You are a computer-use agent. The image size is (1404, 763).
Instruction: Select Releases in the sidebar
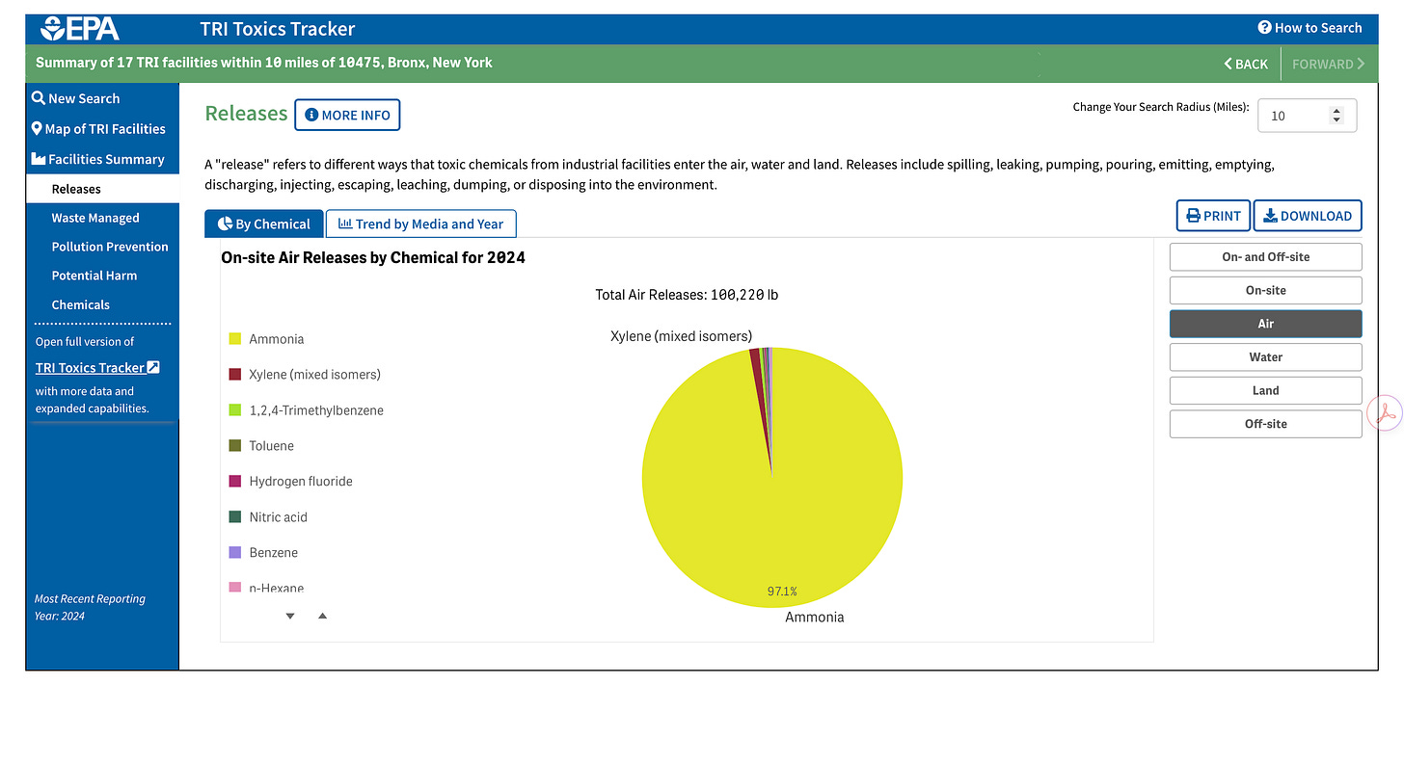[102, 189]
